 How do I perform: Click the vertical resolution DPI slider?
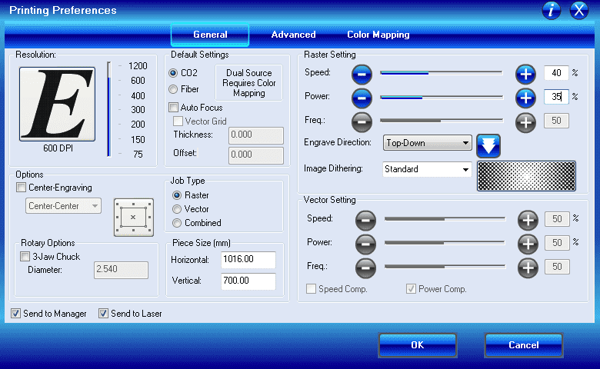coord(109,109)
